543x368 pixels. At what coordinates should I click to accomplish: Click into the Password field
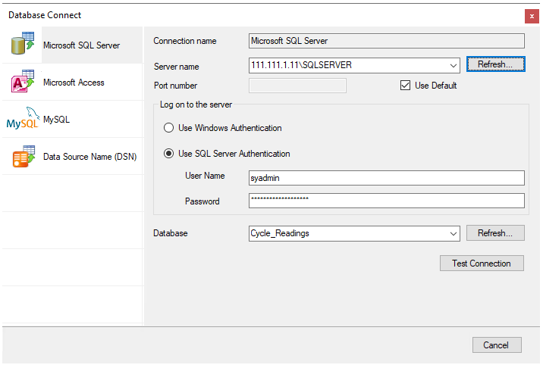387,201
